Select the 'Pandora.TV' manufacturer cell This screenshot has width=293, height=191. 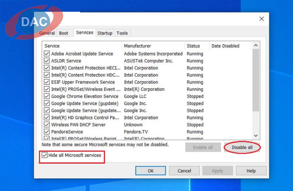pyautogui.click(x=136, y=132)
